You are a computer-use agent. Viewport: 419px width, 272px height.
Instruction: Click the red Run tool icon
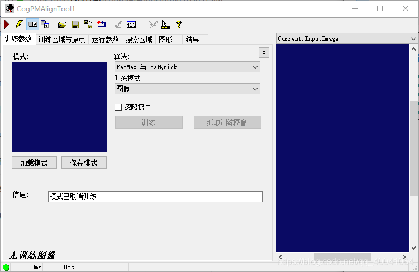tap(7, 25)
